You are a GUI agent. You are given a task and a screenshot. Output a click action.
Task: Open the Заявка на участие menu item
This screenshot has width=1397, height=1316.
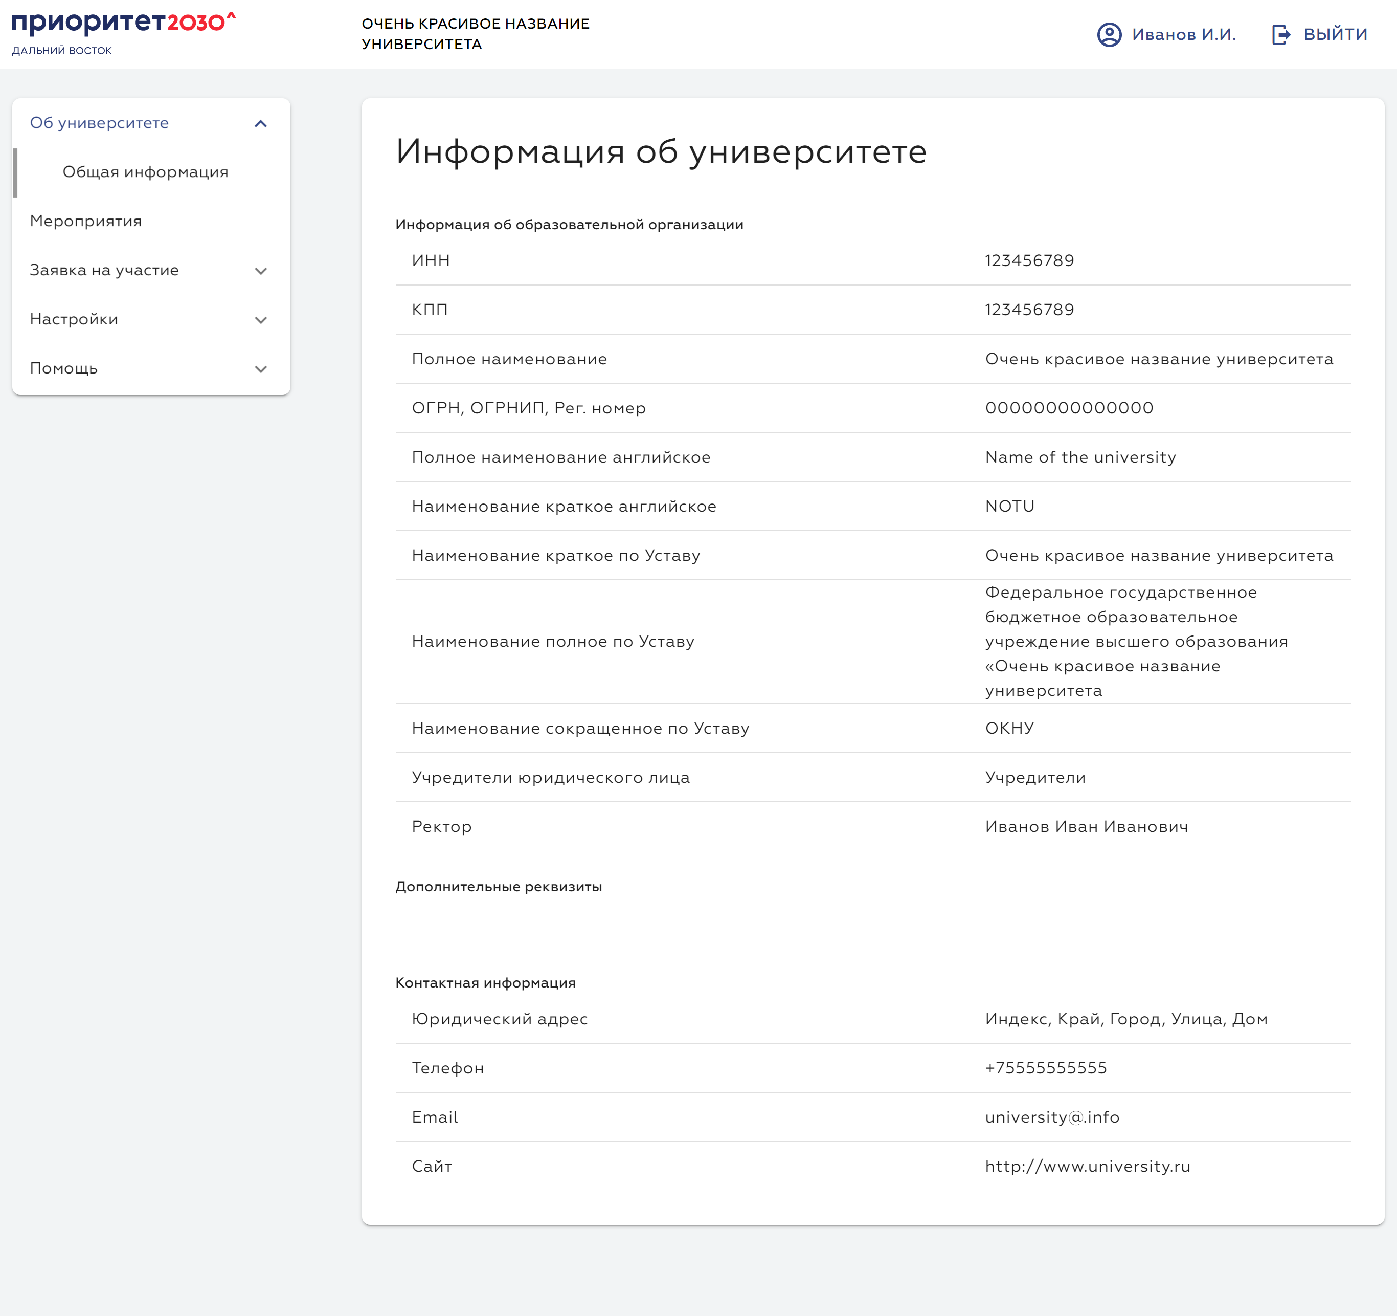click(104, 271)
